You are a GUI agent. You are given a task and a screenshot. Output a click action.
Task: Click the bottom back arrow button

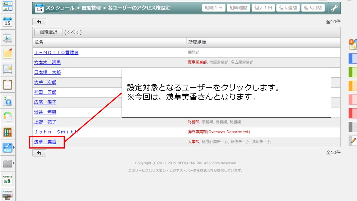39,153
